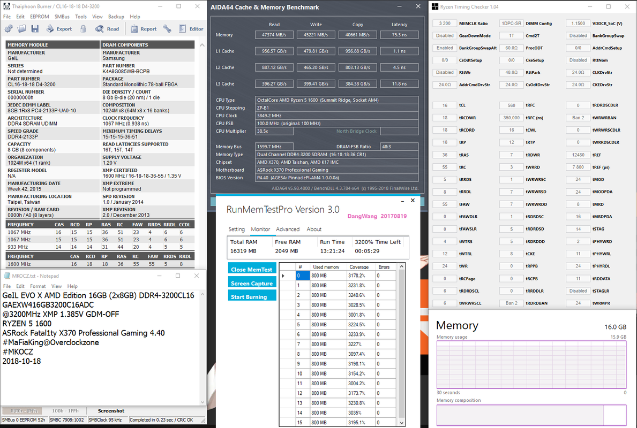This screenshot has width=637, height=428.
Task: Open the Format menu in Notepad
Action: 38,286
